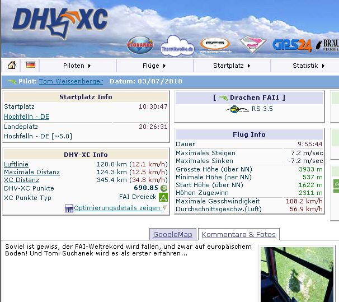
Task: Switch to the GoogleMap tab
Action: [x=173, y=234]
